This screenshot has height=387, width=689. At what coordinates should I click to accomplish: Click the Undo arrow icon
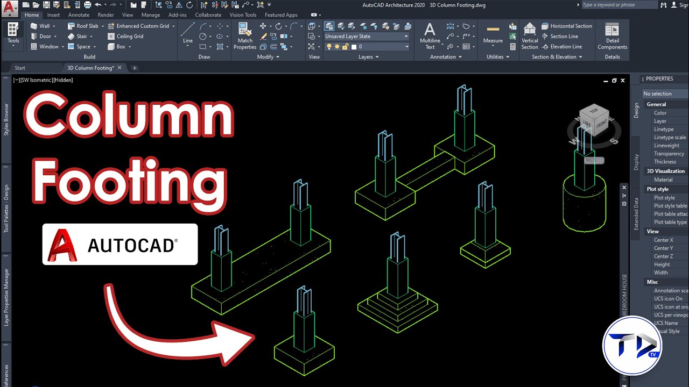pyautogui.click(x=98, y=5)
